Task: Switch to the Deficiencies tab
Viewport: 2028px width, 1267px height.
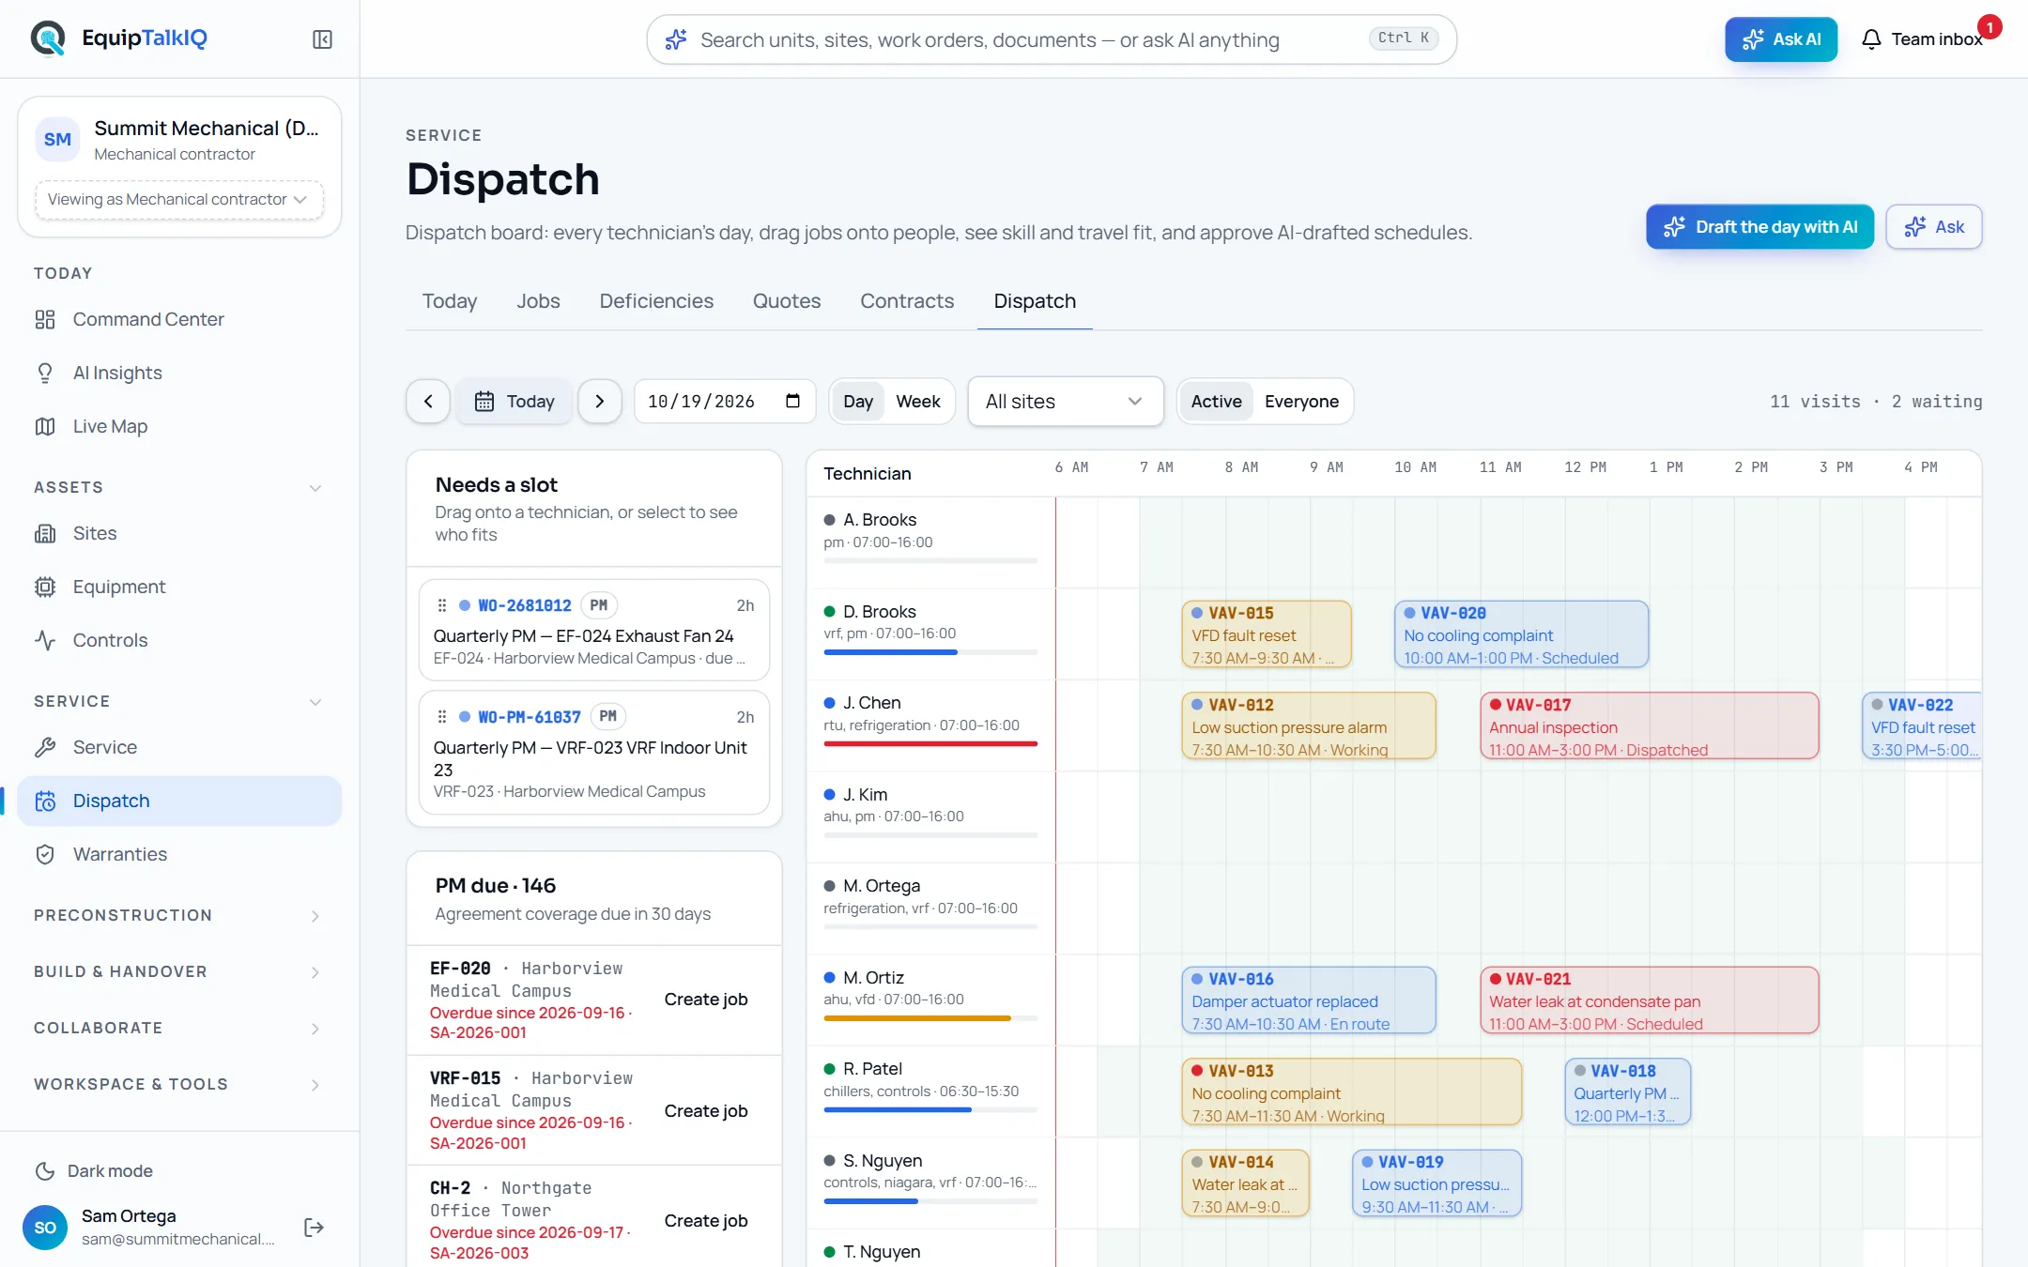Action: coord(656,301)
